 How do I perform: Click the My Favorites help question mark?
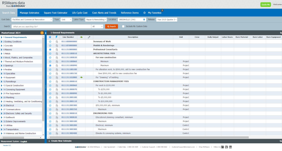click(x=162, y=11)
